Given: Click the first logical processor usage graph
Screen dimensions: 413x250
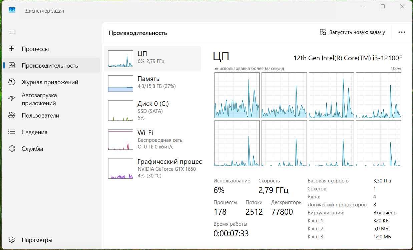Looking at the screenshot, I should pyautogui.click(x=237, y=95).
